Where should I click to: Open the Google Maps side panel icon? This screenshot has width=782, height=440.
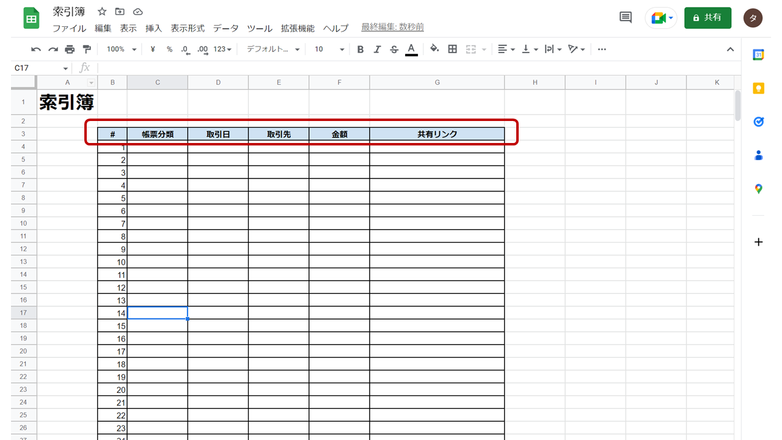(x=758, y=189)
